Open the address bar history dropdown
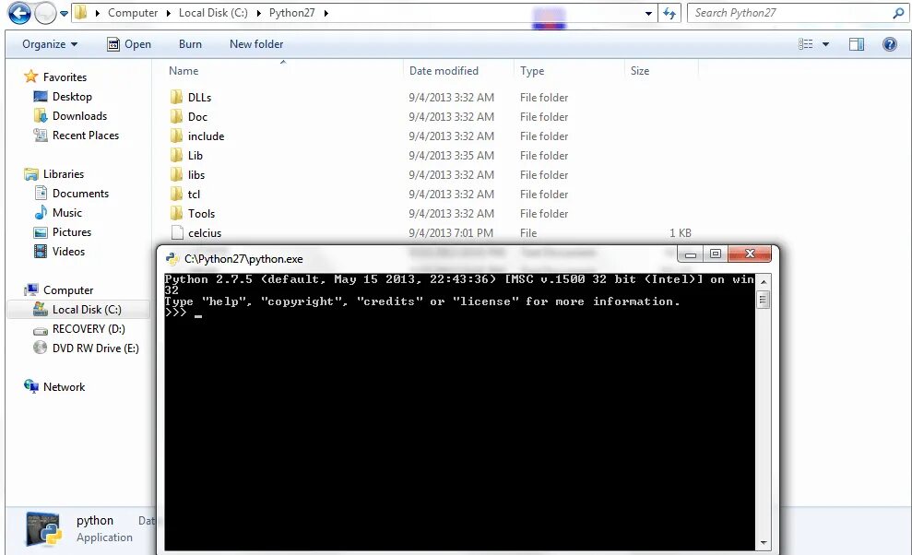 coord(648,14)
